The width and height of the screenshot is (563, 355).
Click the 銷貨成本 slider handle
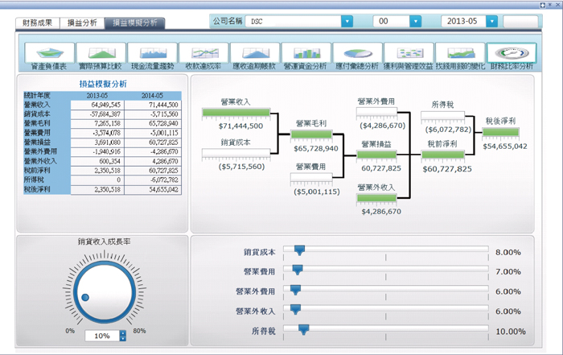pyautogui.click(x=299, y=251)
